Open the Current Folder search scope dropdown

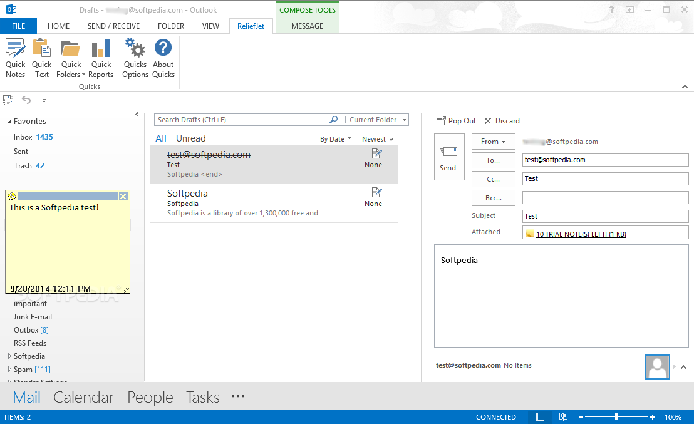tap(377, 120)
